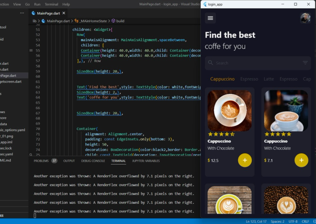316x224 pixels.
Task: Close the login_app window
Action: pyautogui.click(x=308, y=4)
